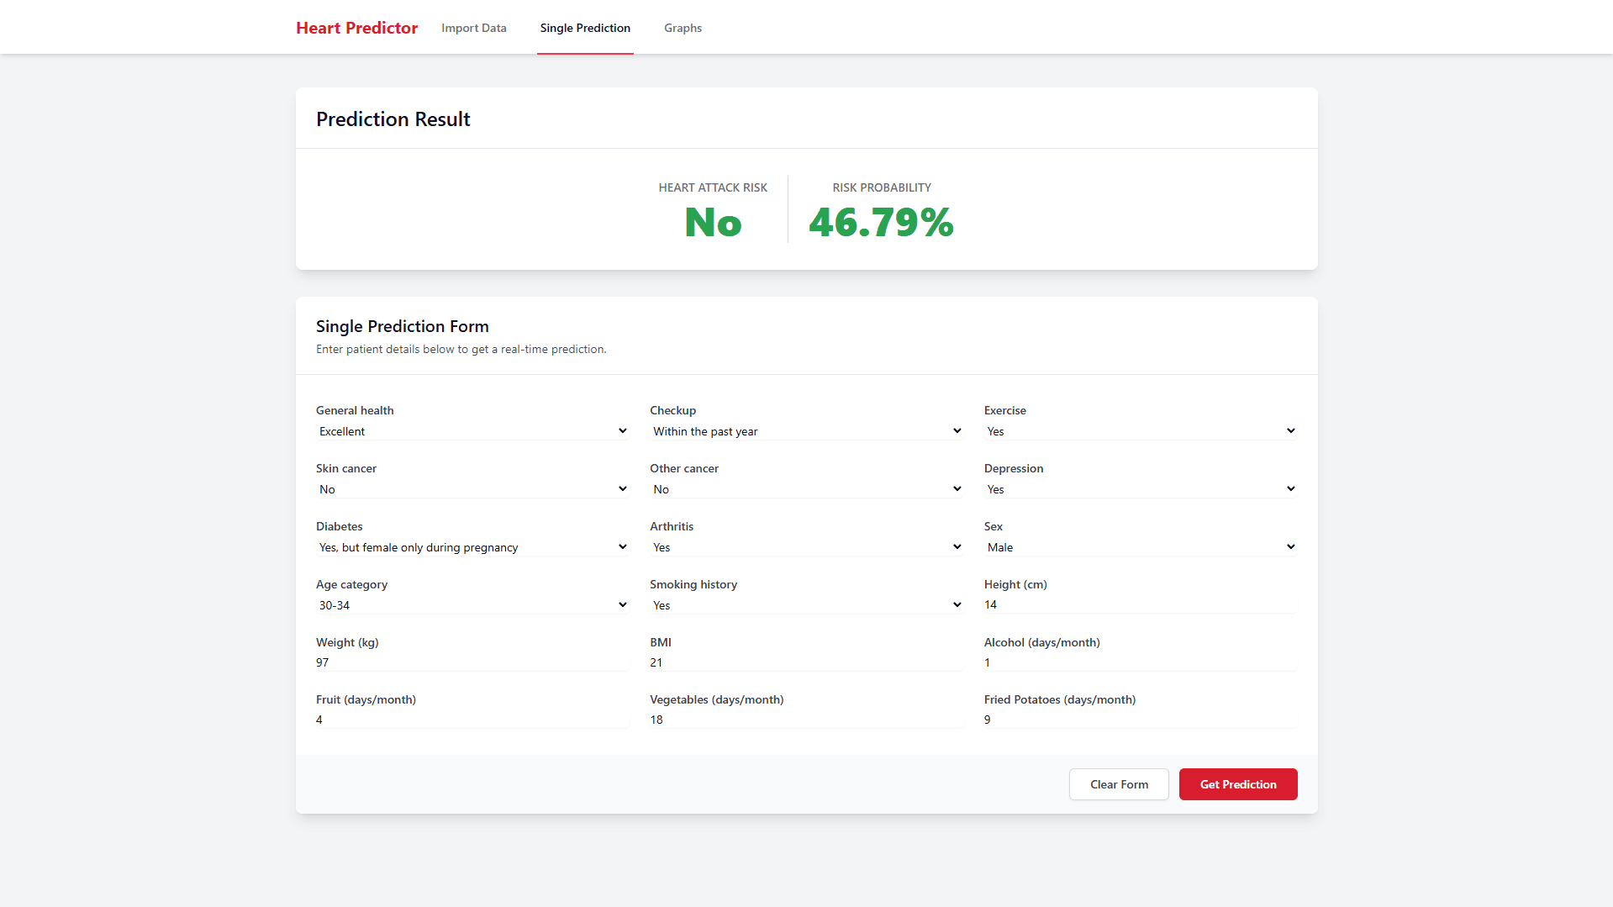
Task: Expand the Age category dropdown
Action: pyautogui.click(x=472, y=605)
